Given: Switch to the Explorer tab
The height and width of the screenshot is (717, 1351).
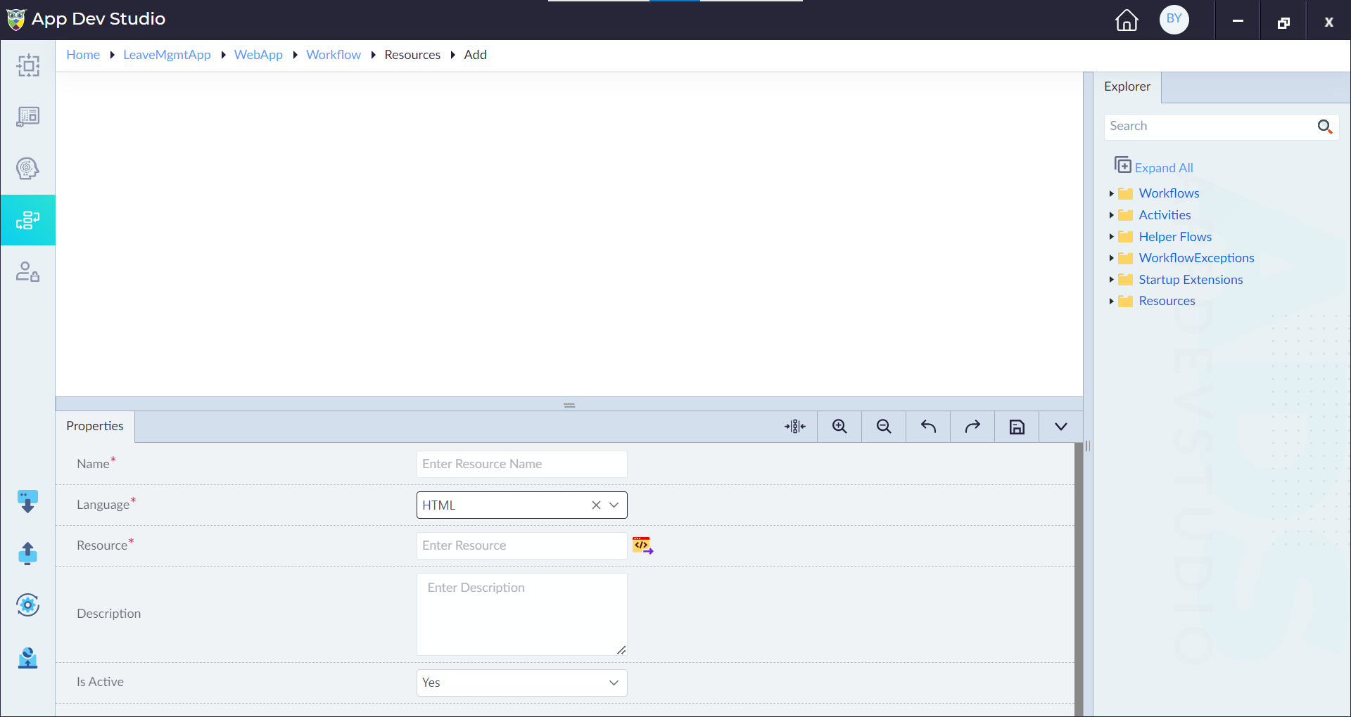Looking at the screenshot, I should point(1127,86).
